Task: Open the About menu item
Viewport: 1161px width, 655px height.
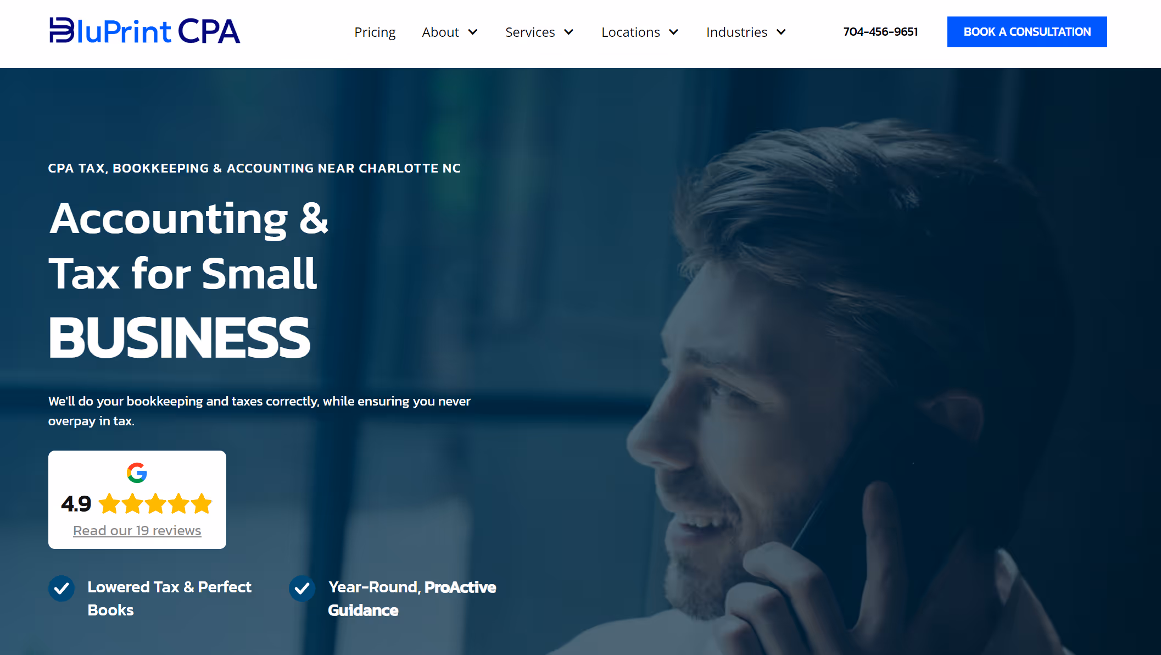Action: (x=440, y=32)
